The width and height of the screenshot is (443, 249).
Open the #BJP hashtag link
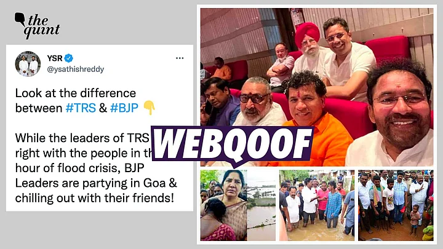tap(124, 108)
